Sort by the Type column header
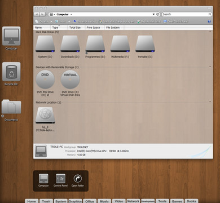Screen dimensions: 220x203 pos(59,28)
